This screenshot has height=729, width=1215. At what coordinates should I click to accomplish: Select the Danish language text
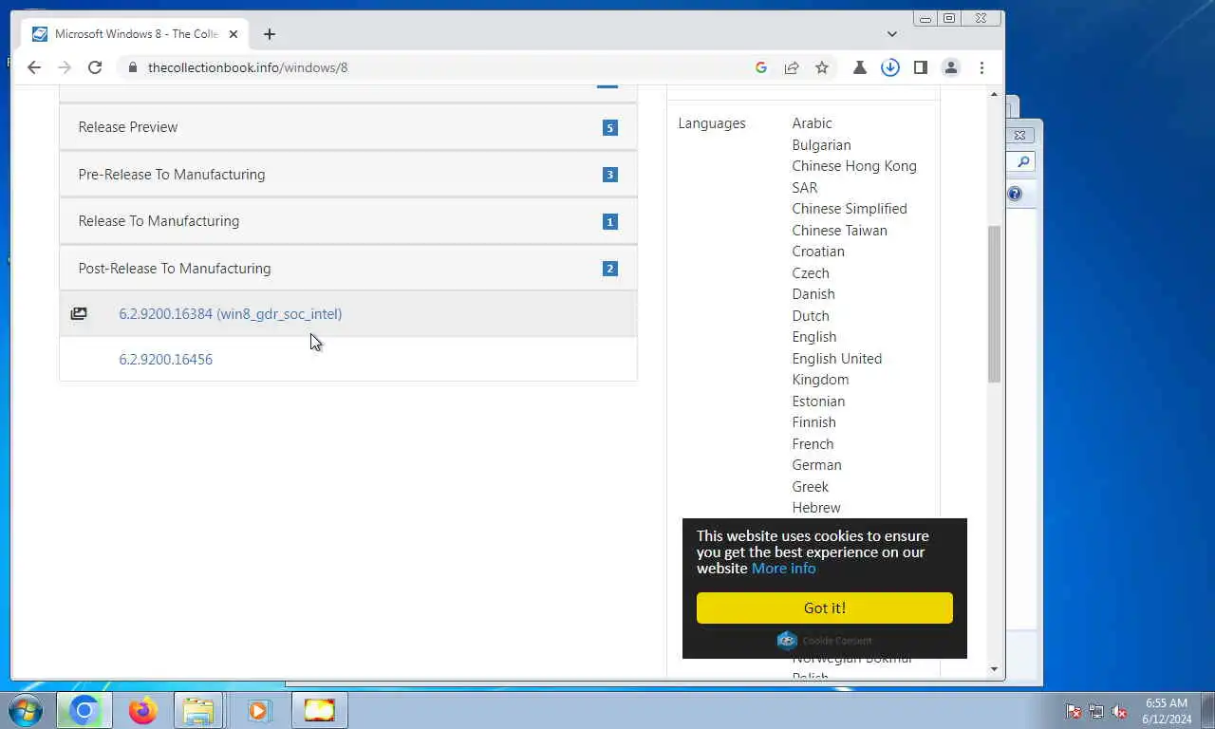(813, 294)
